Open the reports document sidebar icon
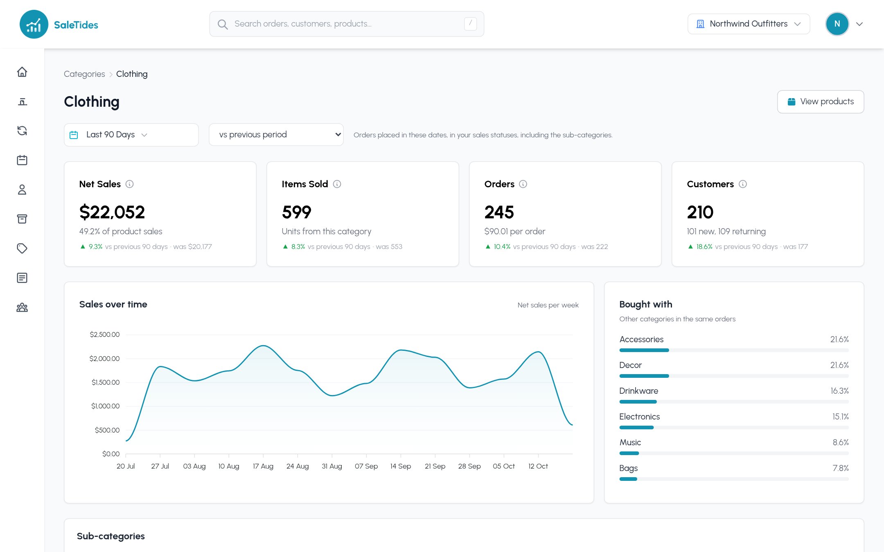This screenshot has width=884, height=552. click(x=22, y=278)
